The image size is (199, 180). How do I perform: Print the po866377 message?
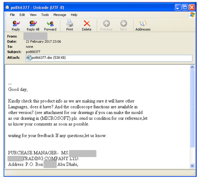point(70,26)
